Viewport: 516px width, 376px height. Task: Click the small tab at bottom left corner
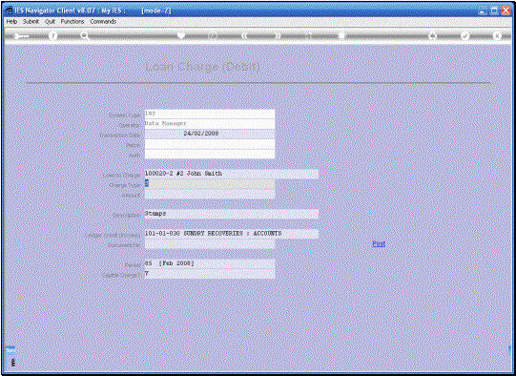tap(10, 350)
